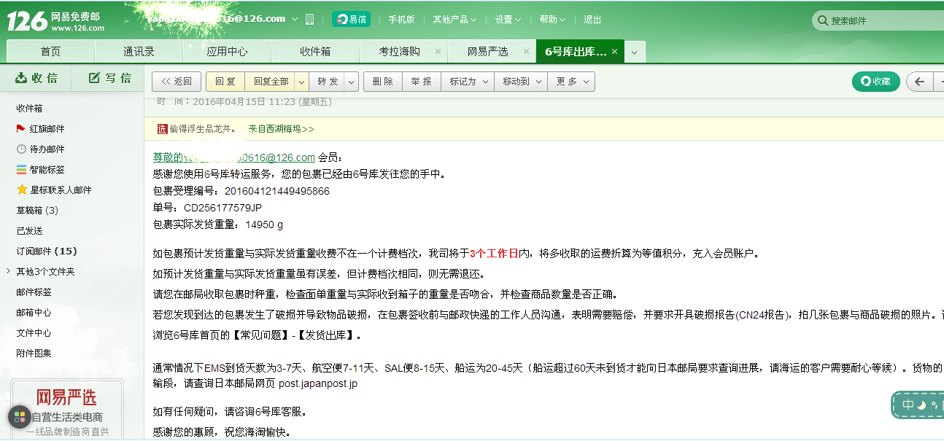Open the 标记为 dropdown
Viewport: 944px width, 441px height.
pos(468,82)
